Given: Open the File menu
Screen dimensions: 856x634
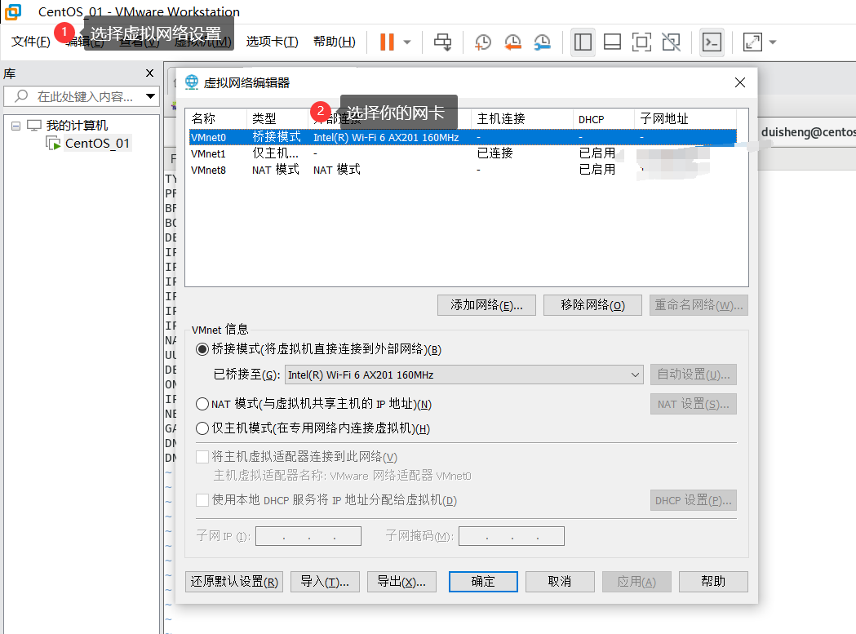Looking at the screenshot, I should [30, 42].
